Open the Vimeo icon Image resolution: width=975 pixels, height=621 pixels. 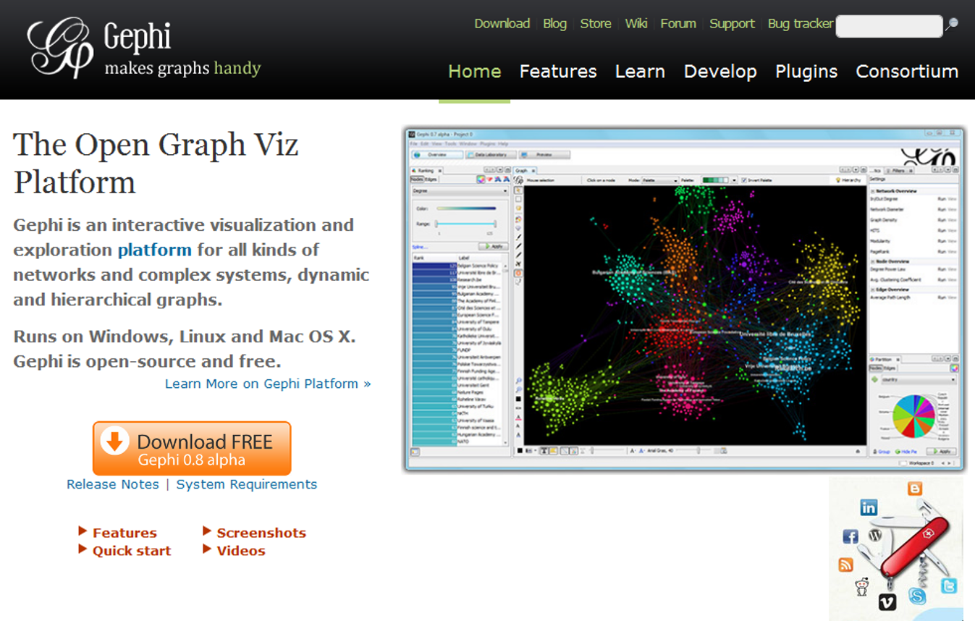(887, 602)
